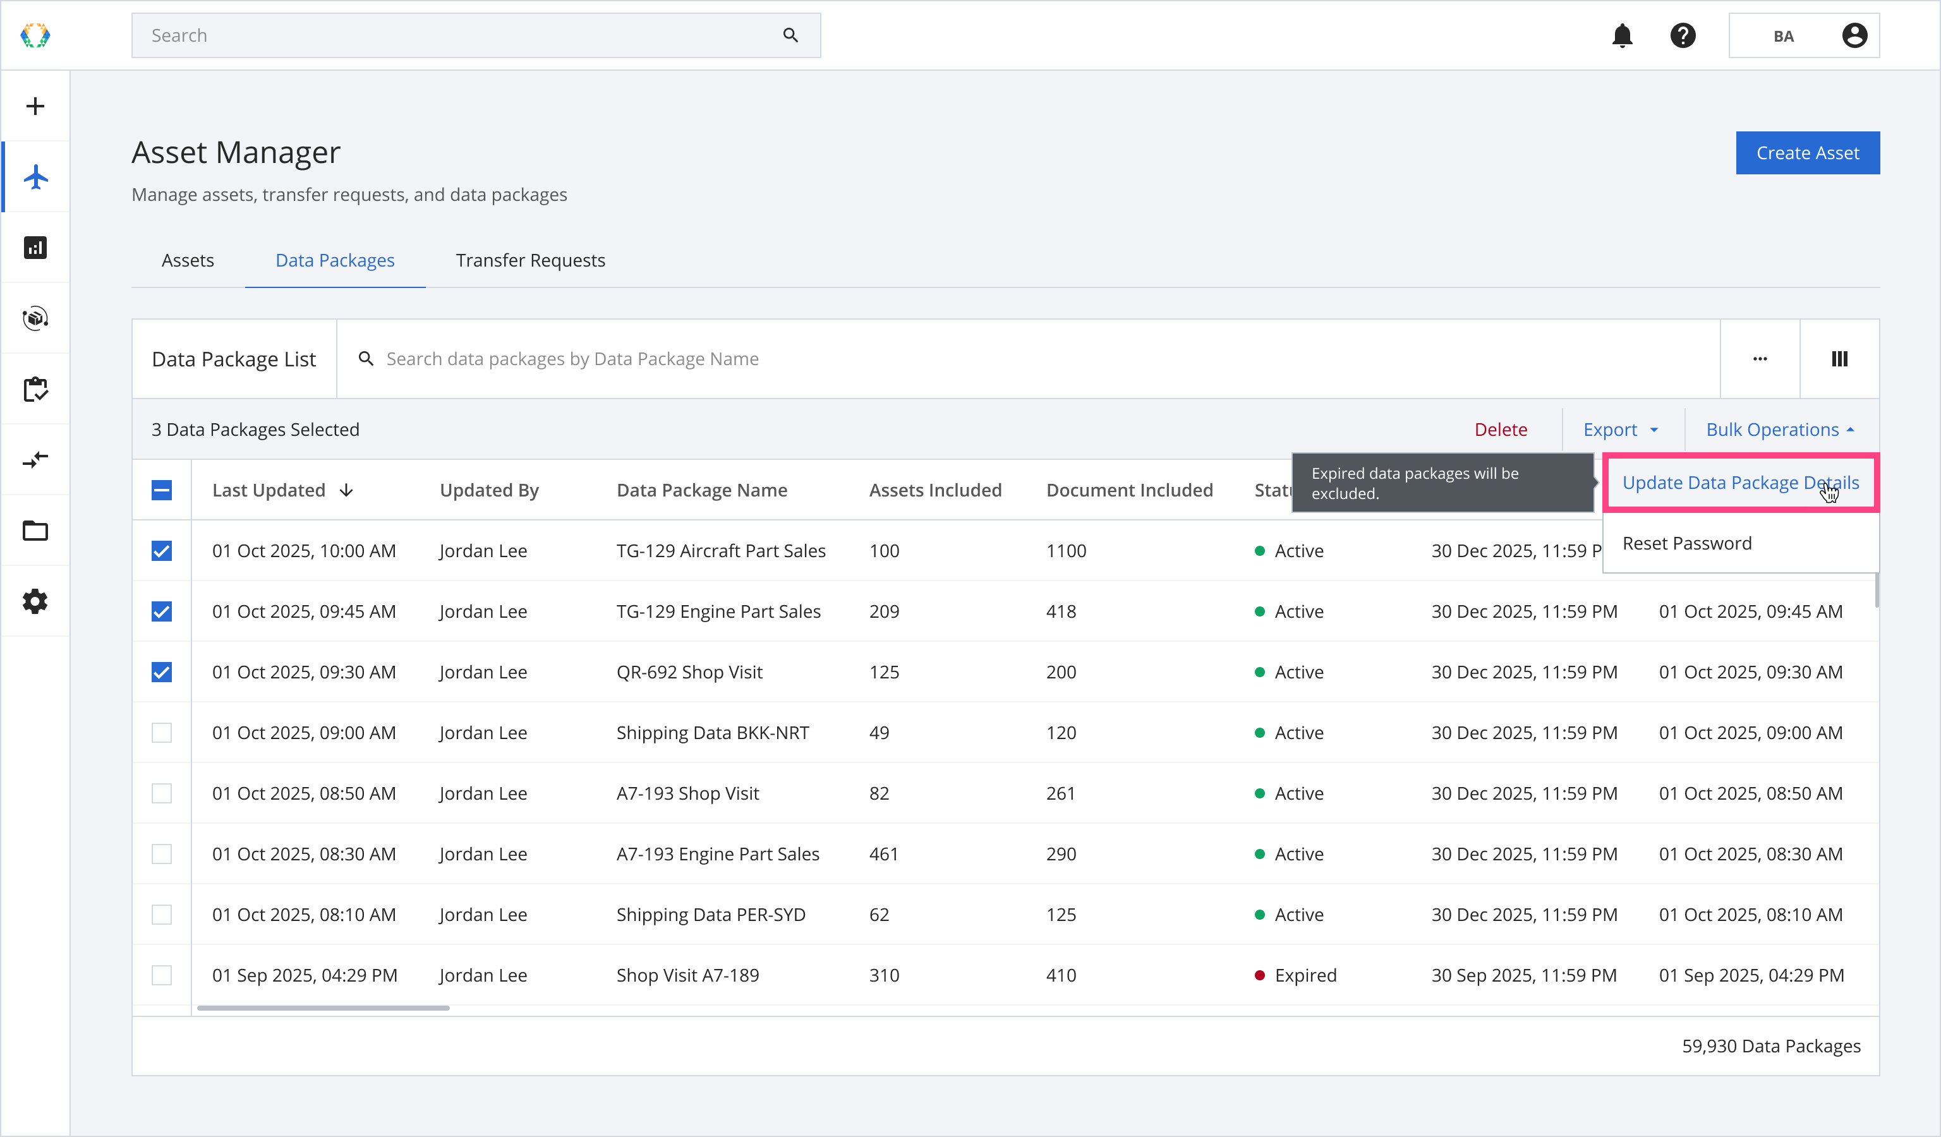Image resolution: width=1941 pixels, height=1137 pixels.
Task: Open the bar chart reports sidebar icon
Action: [35, 248]
